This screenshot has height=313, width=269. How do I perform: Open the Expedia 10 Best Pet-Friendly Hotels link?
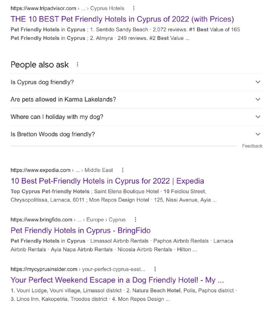pyautogui.click(x=107, y=181)
